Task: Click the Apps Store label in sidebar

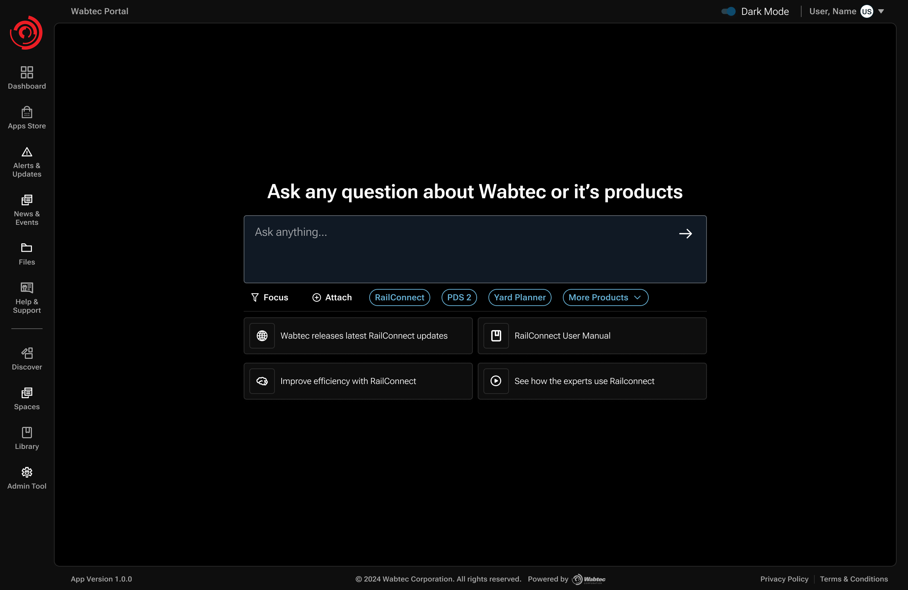Action: click(x=27, y=126)
